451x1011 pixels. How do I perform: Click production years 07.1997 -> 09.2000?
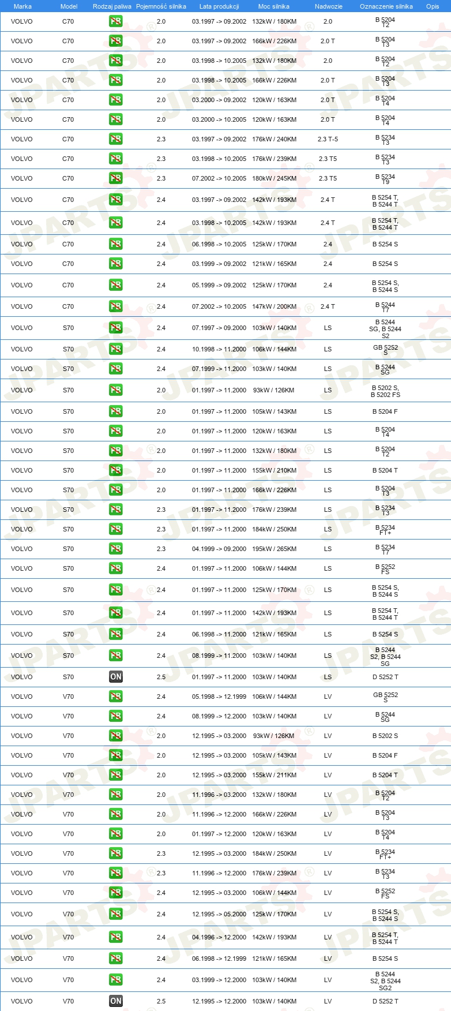219,328
